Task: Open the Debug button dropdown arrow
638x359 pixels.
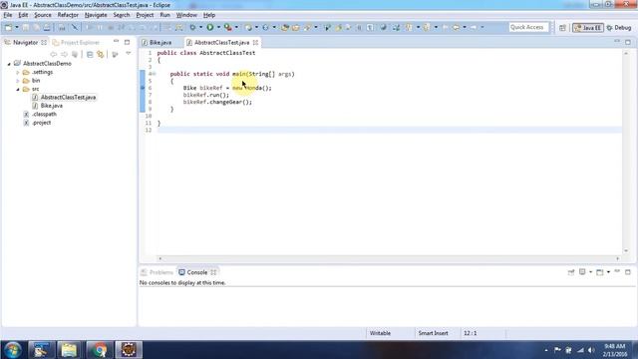Action: [200, 27]
